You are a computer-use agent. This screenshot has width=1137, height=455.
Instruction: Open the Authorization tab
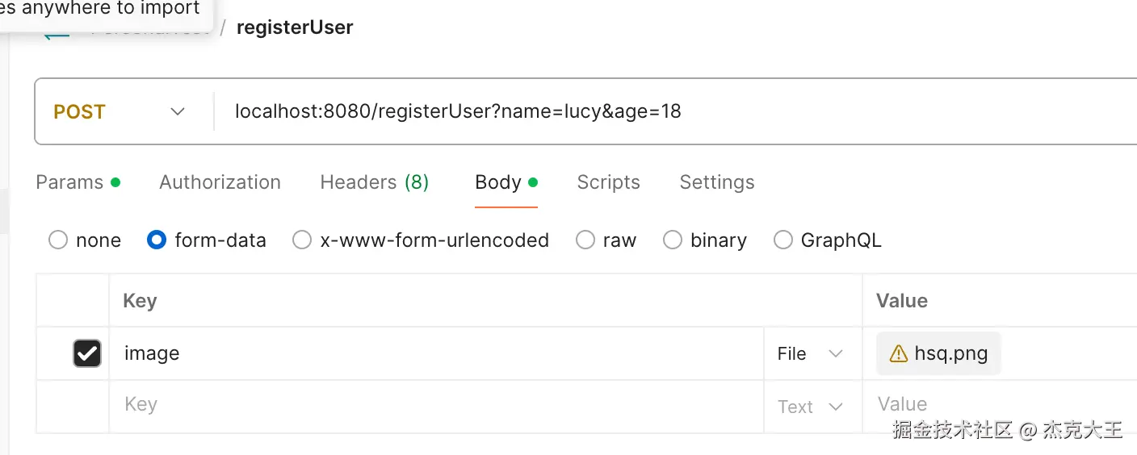pyautogui.click(x=220, y=182)
